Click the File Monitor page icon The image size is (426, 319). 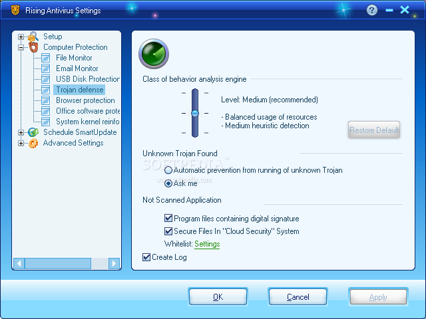tap(46, 58)
